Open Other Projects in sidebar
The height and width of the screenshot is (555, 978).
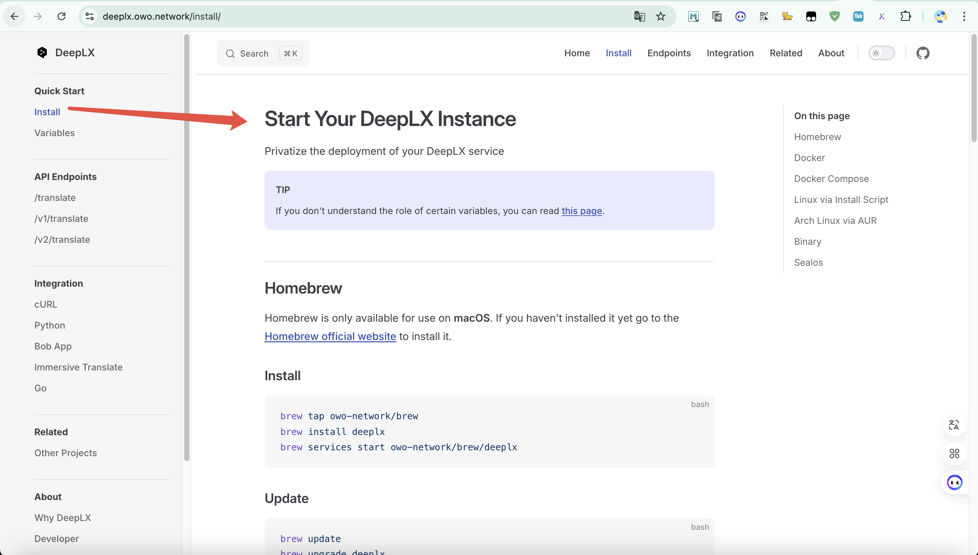tap(65, 453)
